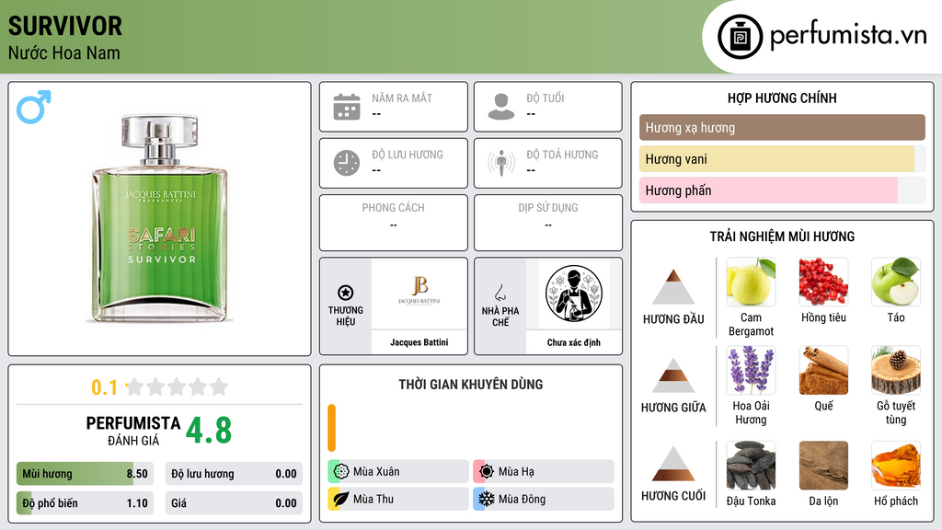Click the 4.8 Perfumista score
Screen dimensions: 942x530
click(x=209, y=431)
